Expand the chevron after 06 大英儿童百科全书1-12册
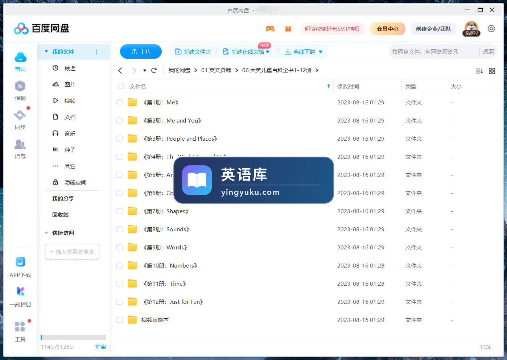 [317, 70]
